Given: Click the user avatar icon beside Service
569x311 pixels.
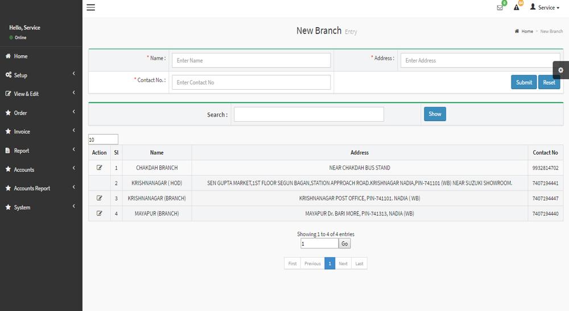Looking at the screenshot, I should [x=533, y=6].
